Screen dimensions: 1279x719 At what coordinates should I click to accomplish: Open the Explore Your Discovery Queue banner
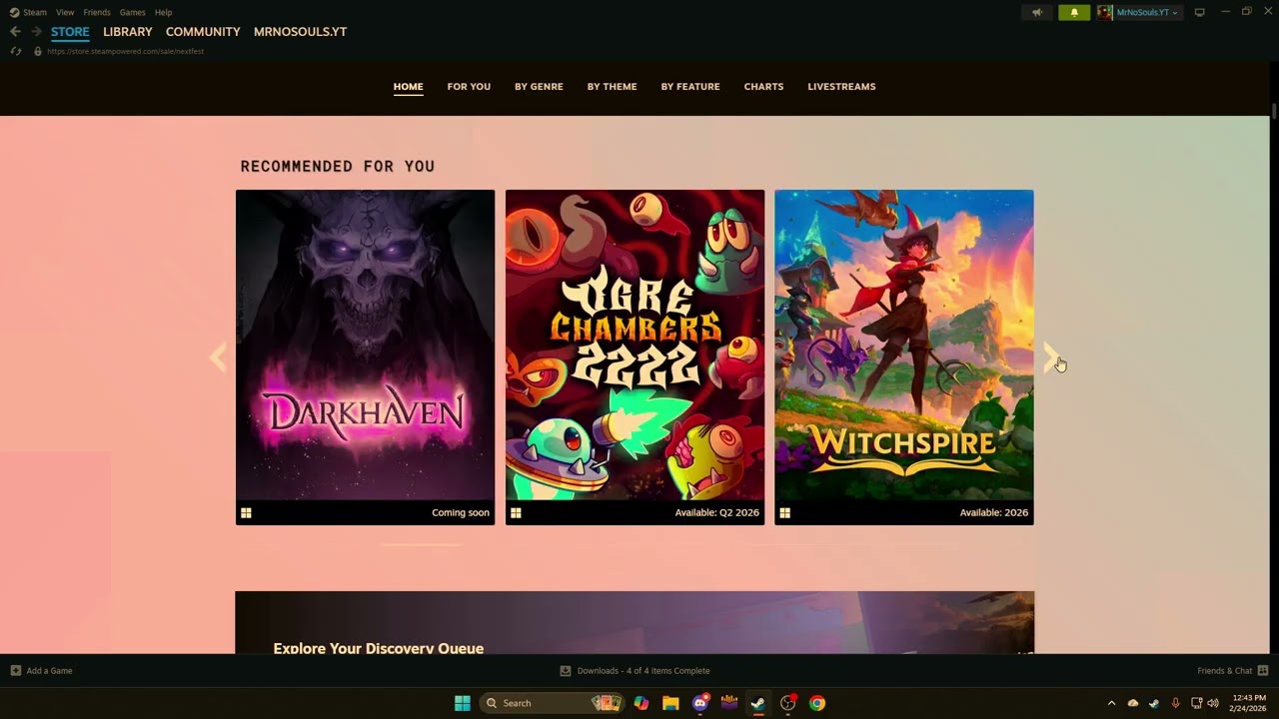(635, 623)
